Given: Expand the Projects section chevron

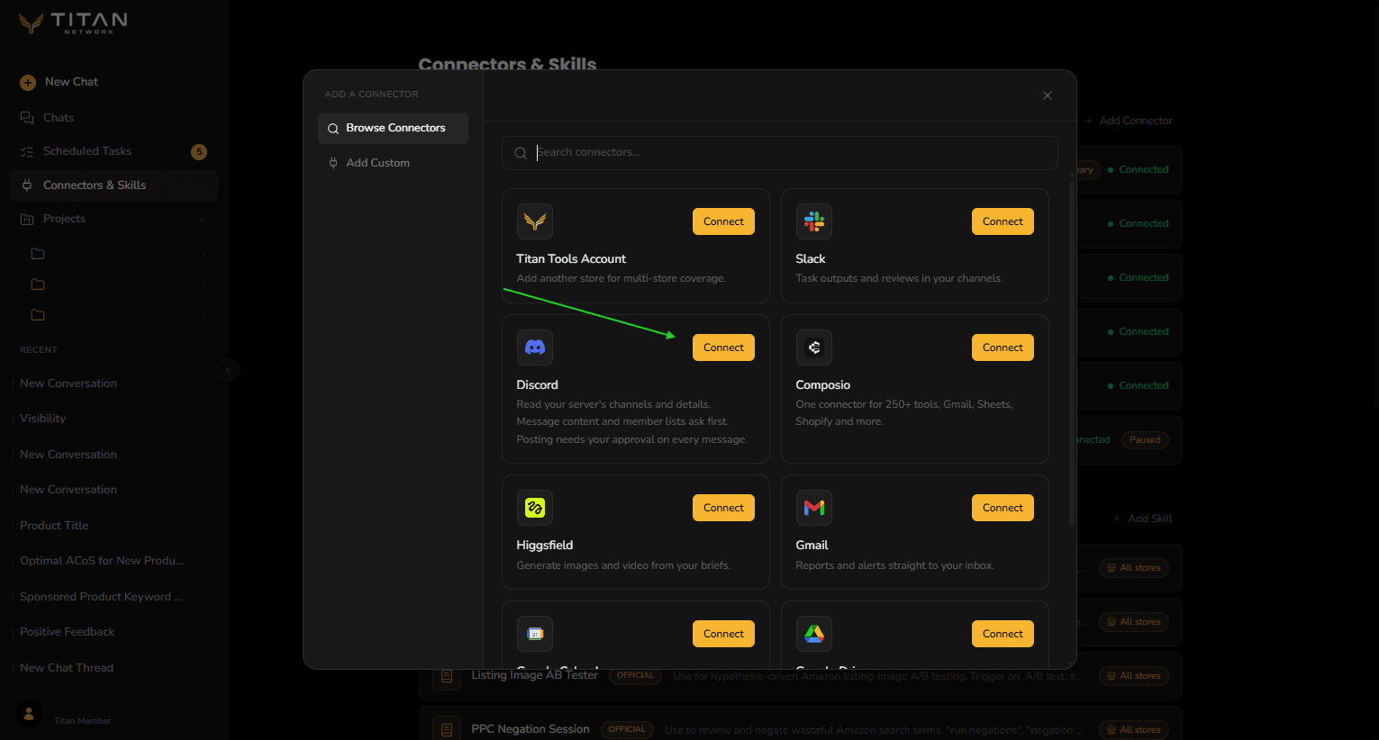Looking at the screenshot, I should (202, 219).
